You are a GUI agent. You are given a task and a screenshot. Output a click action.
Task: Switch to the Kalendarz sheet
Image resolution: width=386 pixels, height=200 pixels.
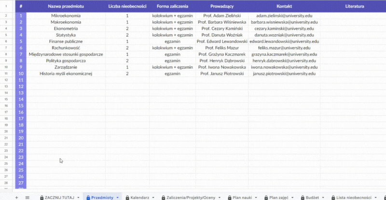(139, 198)
